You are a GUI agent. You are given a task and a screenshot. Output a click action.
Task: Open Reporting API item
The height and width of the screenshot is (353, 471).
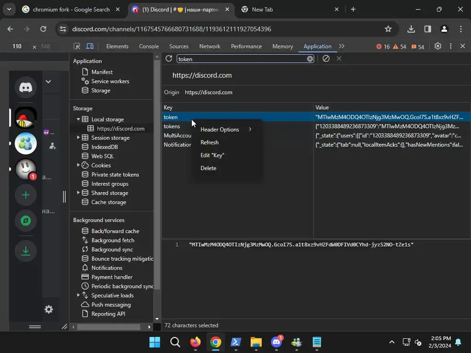tap(103, 313)
